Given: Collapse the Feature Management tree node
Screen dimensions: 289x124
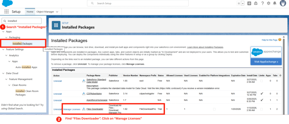Looking at the screenshot, I should 6,79.
